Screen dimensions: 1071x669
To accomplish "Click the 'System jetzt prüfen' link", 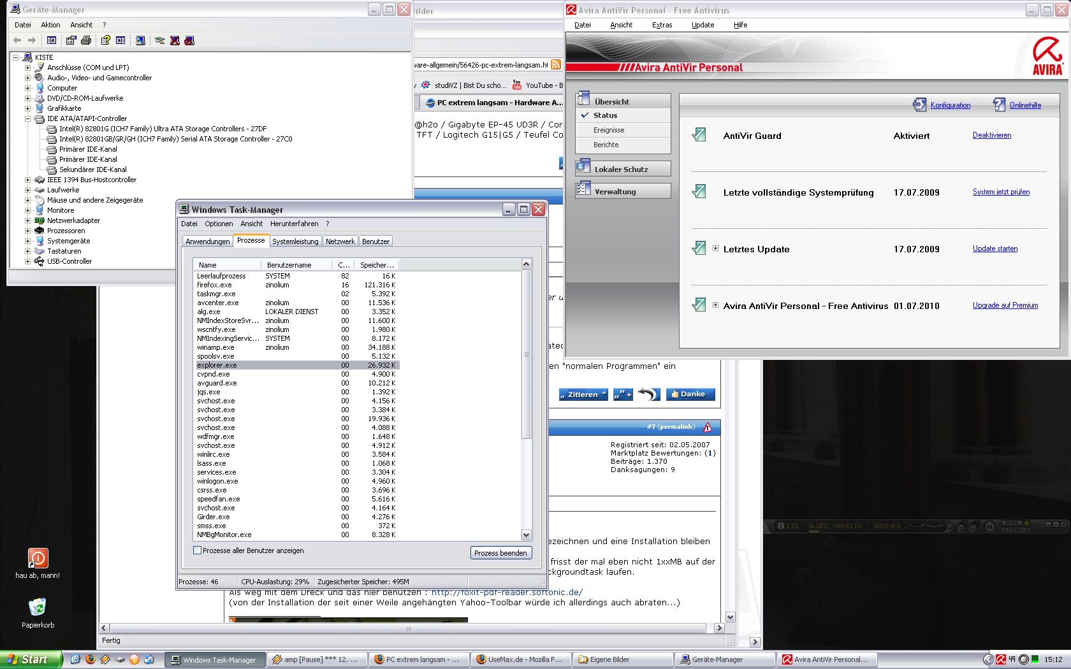I will 1001,192.
